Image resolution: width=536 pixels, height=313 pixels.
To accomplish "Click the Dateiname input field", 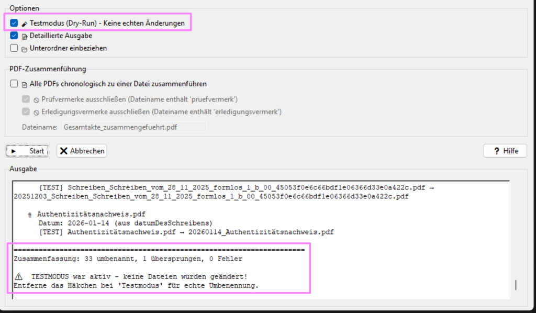I will [x=134, y=127].
